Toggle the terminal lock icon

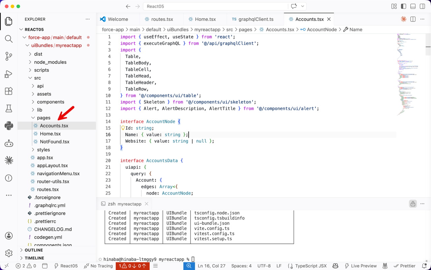coord(412,204)
